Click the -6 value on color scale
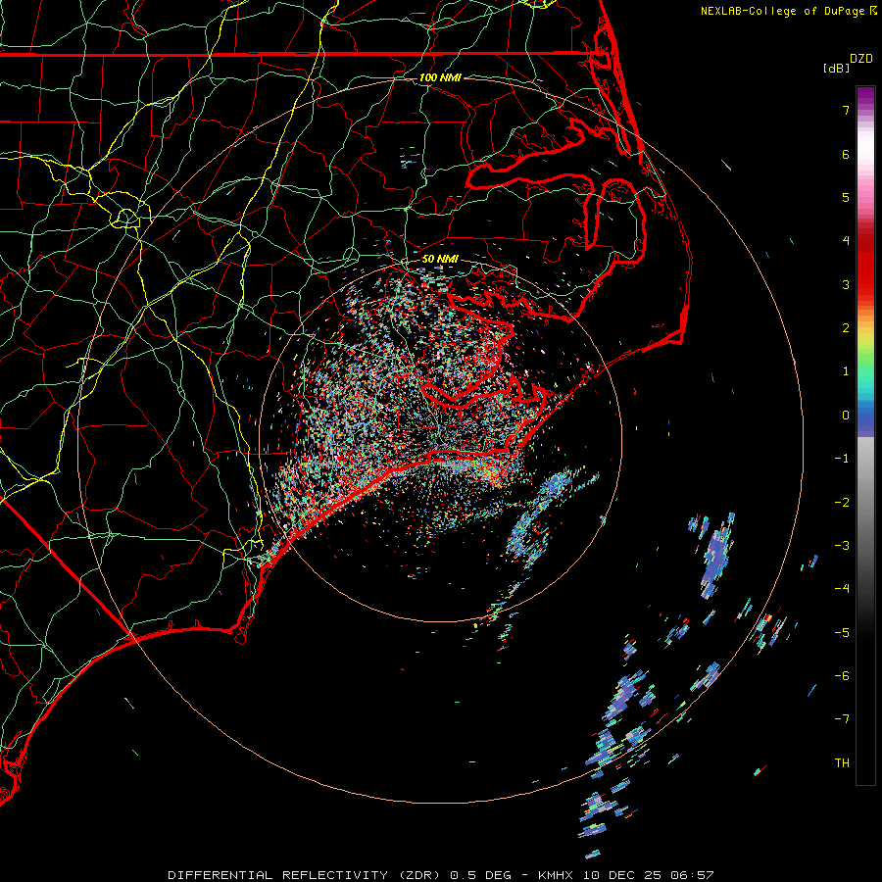The image size is (882, 882). (842, 676)
